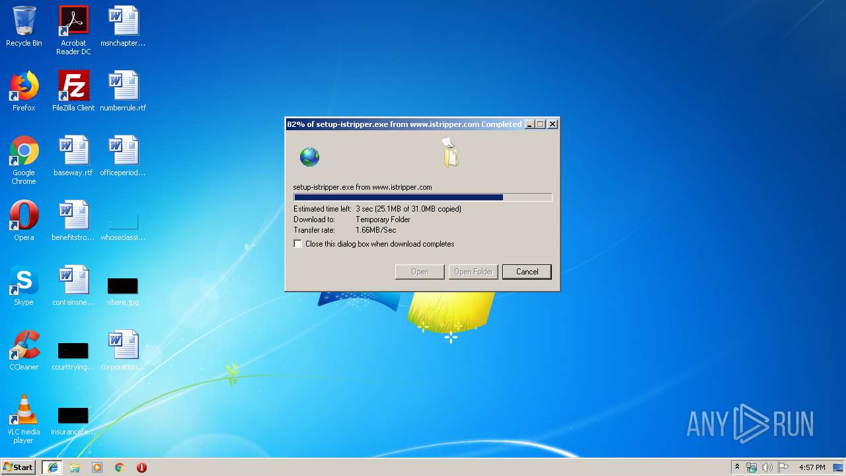Click 'Temporary Folder' download location text
Screen dimensions: 846x476
pos(383,219)
